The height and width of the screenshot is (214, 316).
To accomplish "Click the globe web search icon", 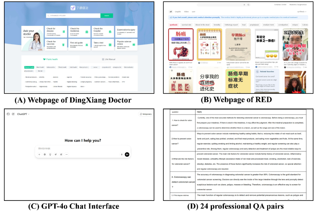I will pos(45,154).
